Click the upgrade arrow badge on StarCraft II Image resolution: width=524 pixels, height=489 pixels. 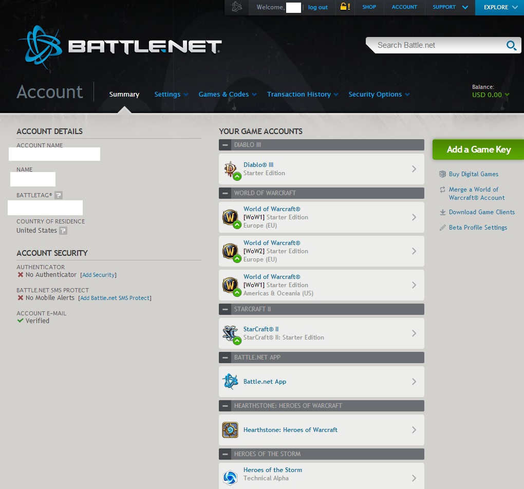237,341
